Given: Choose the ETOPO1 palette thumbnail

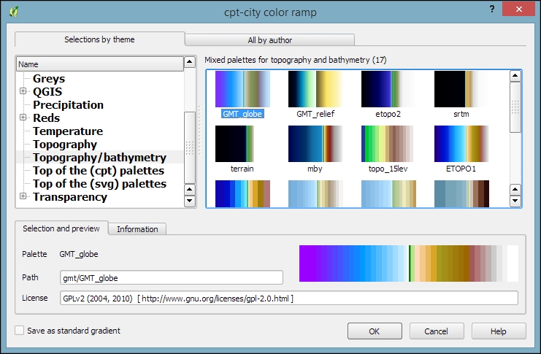Looking at the screenshot, I should 461,144.
